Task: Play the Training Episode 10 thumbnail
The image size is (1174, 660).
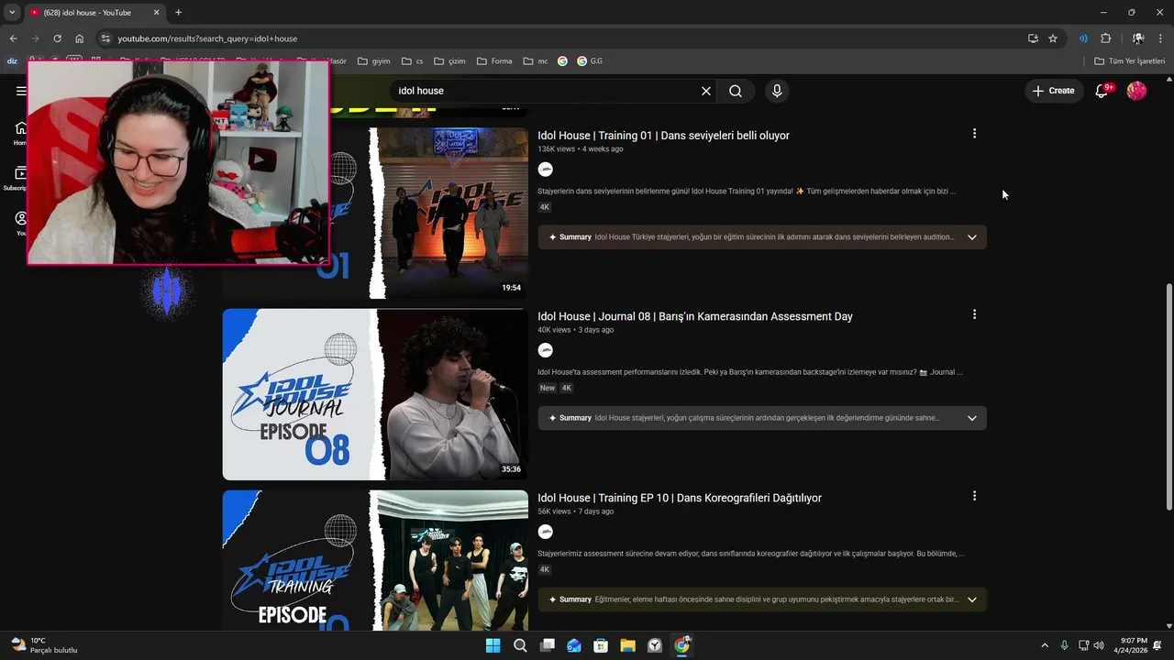Action: click(x=375, y=560)
